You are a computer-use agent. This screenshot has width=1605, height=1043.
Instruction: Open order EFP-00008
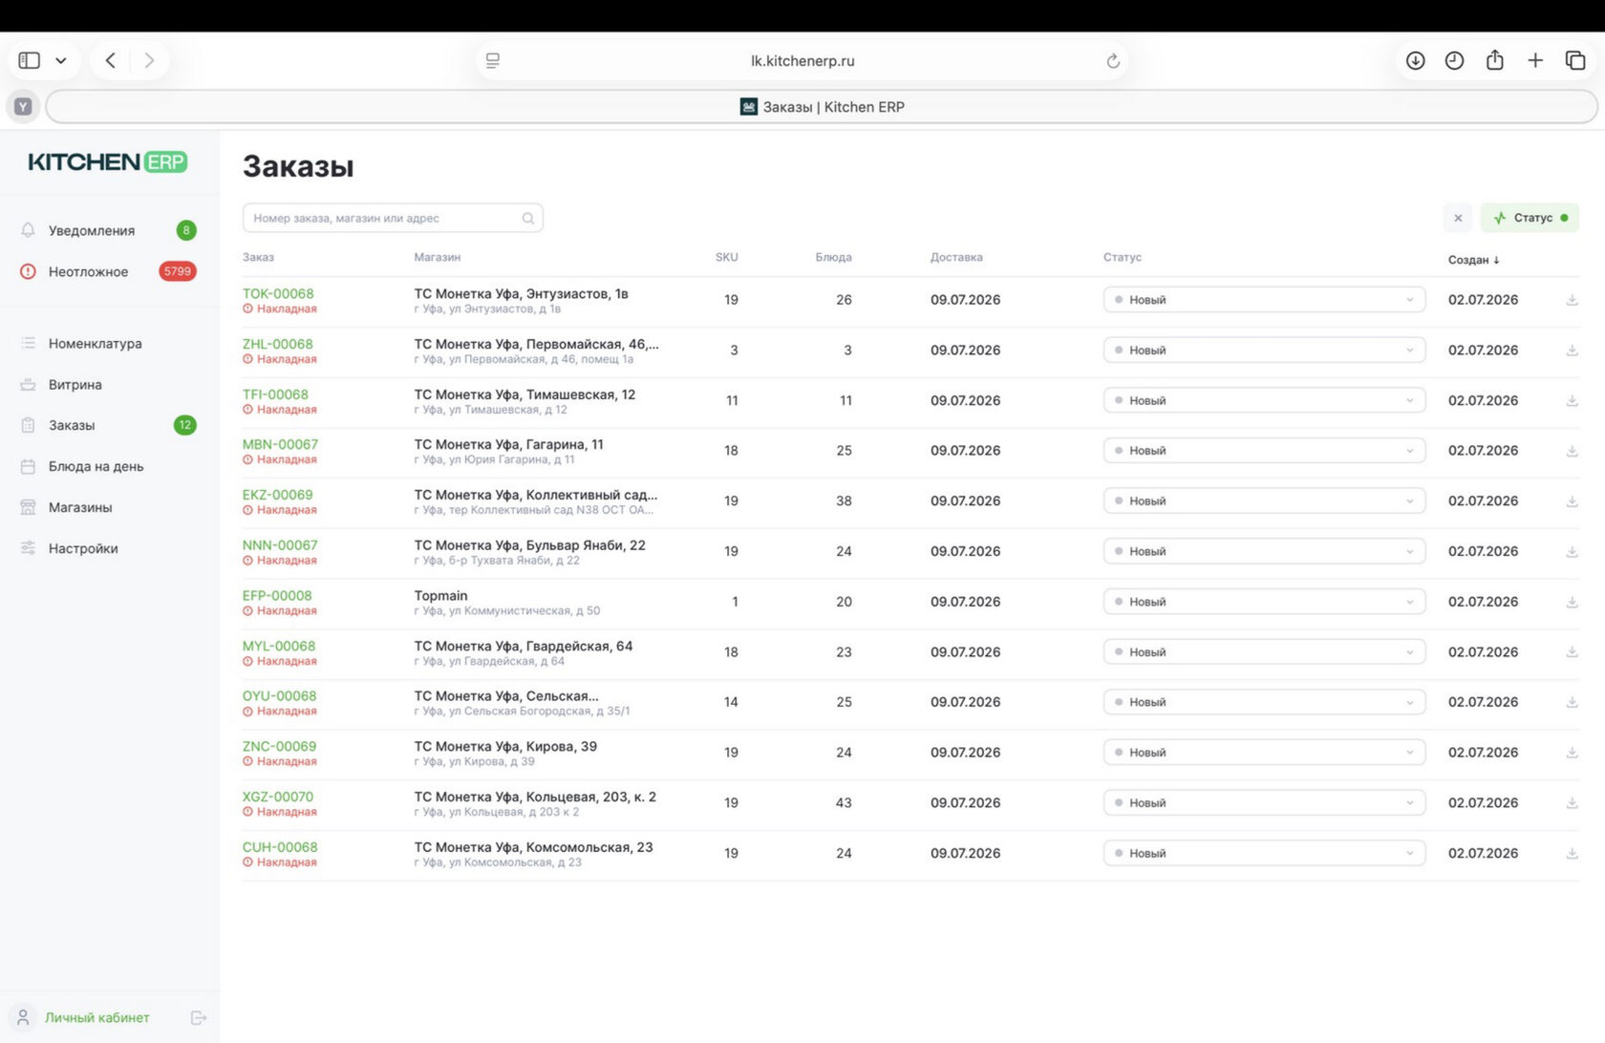(x=277, y=595)
